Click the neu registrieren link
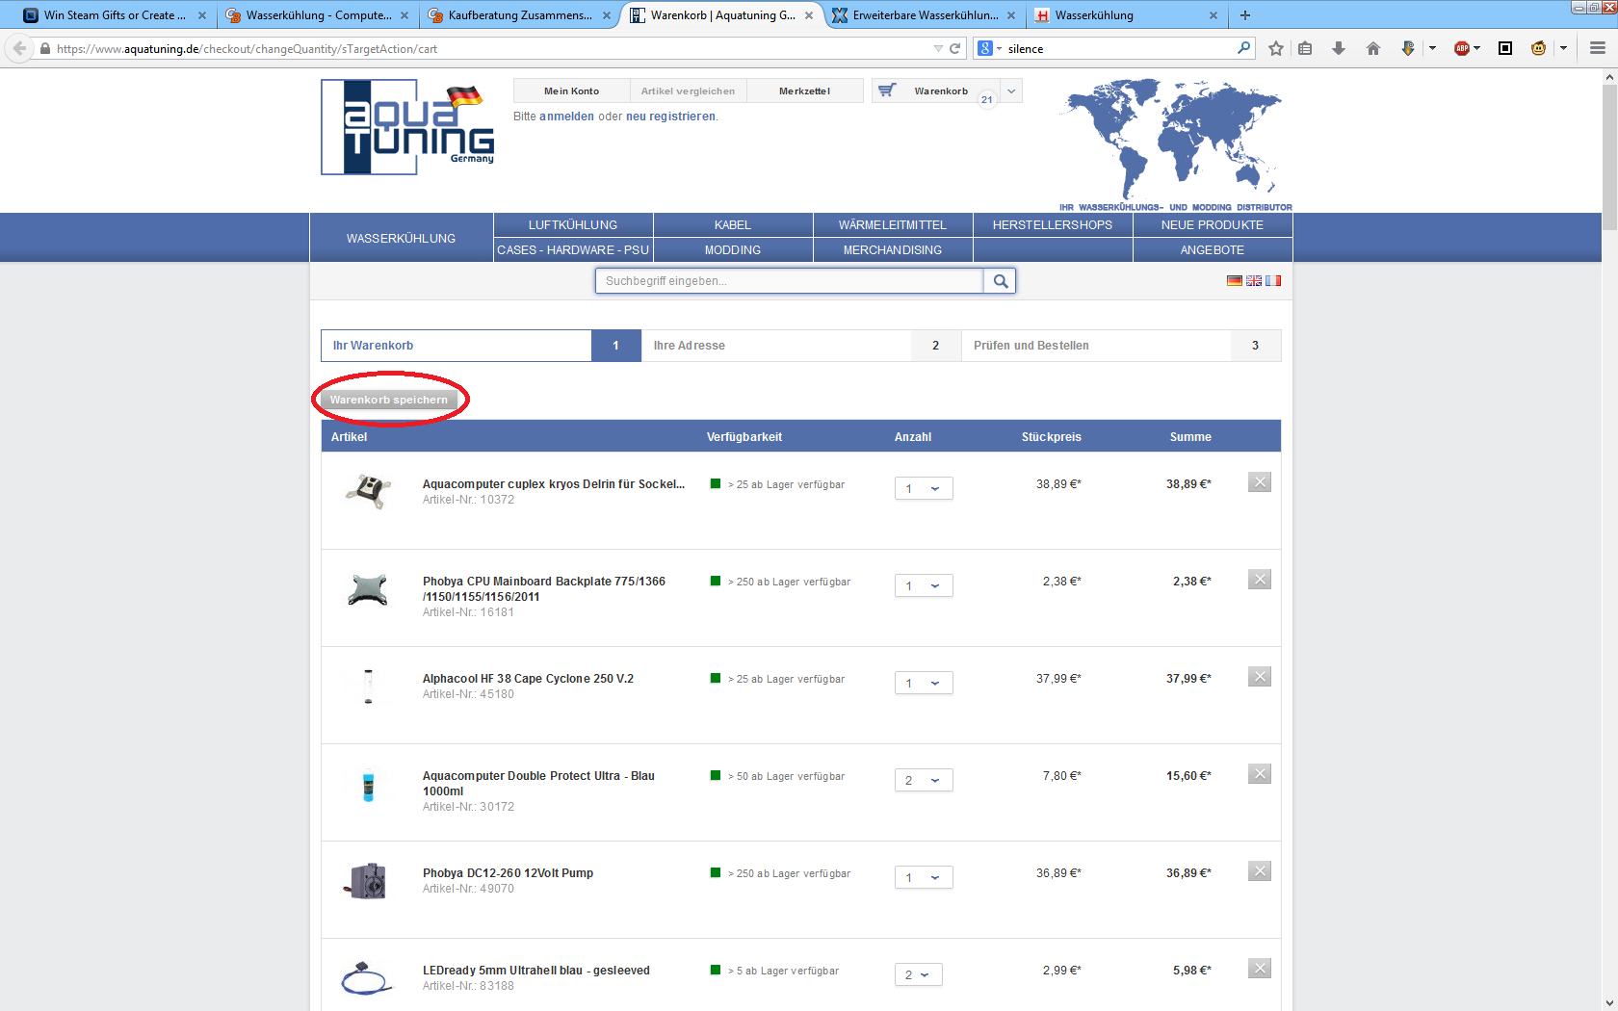1618x1011 pixels. click(670, 117)
